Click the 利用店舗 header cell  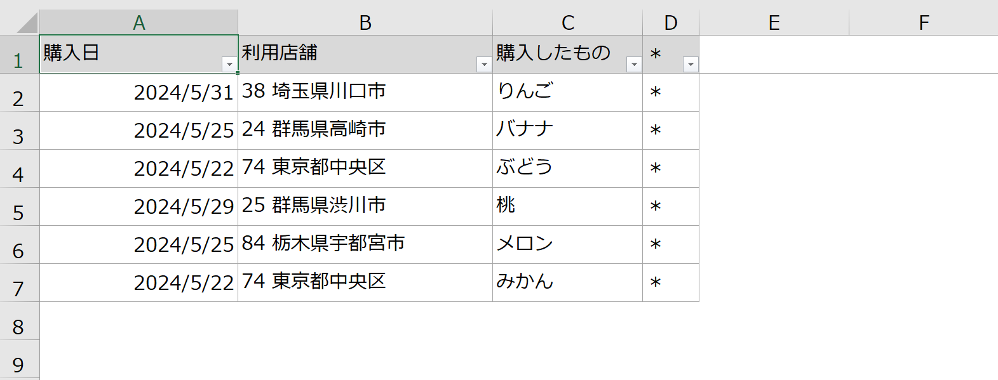pyautogui.click(x=365, y=55)
